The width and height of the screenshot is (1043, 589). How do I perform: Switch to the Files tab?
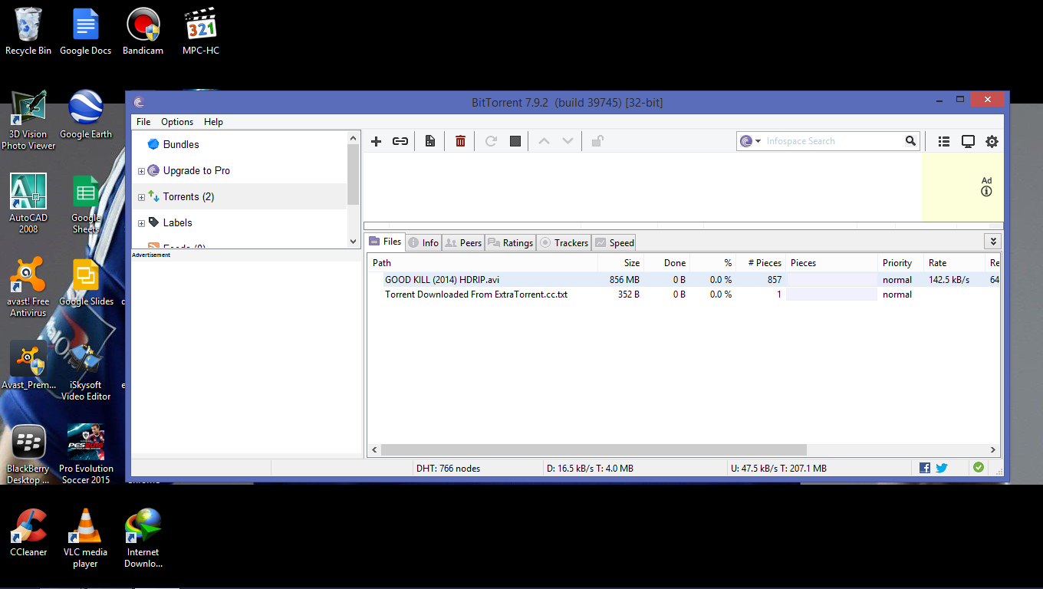(385, 242)
